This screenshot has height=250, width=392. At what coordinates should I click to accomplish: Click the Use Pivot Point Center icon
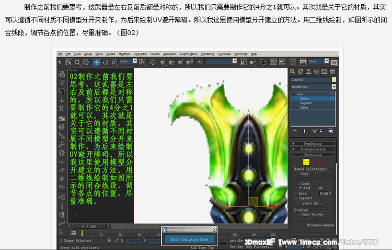[142, 62]
